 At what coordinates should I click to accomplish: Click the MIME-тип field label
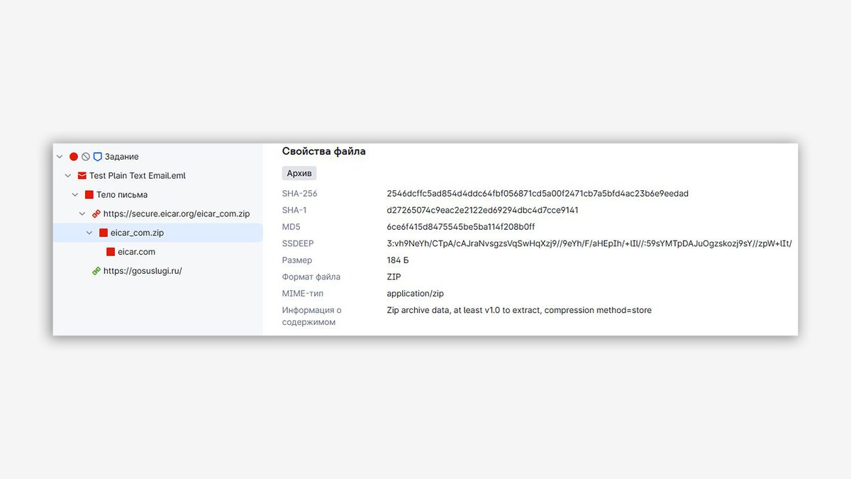pos(303,294)
